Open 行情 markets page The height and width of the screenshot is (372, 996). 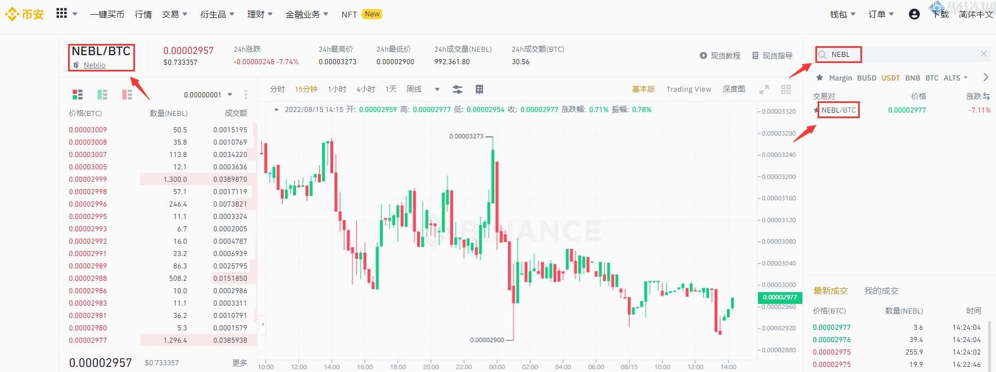point(143,14)
